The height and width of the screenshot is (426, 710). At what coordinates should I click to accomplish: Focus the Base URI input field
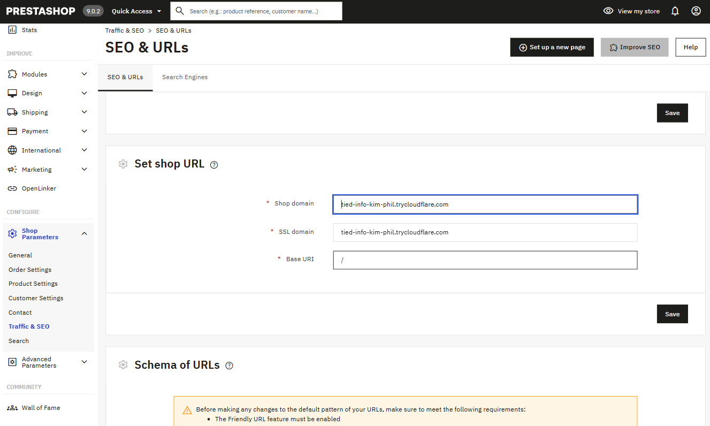coord(485,260)
